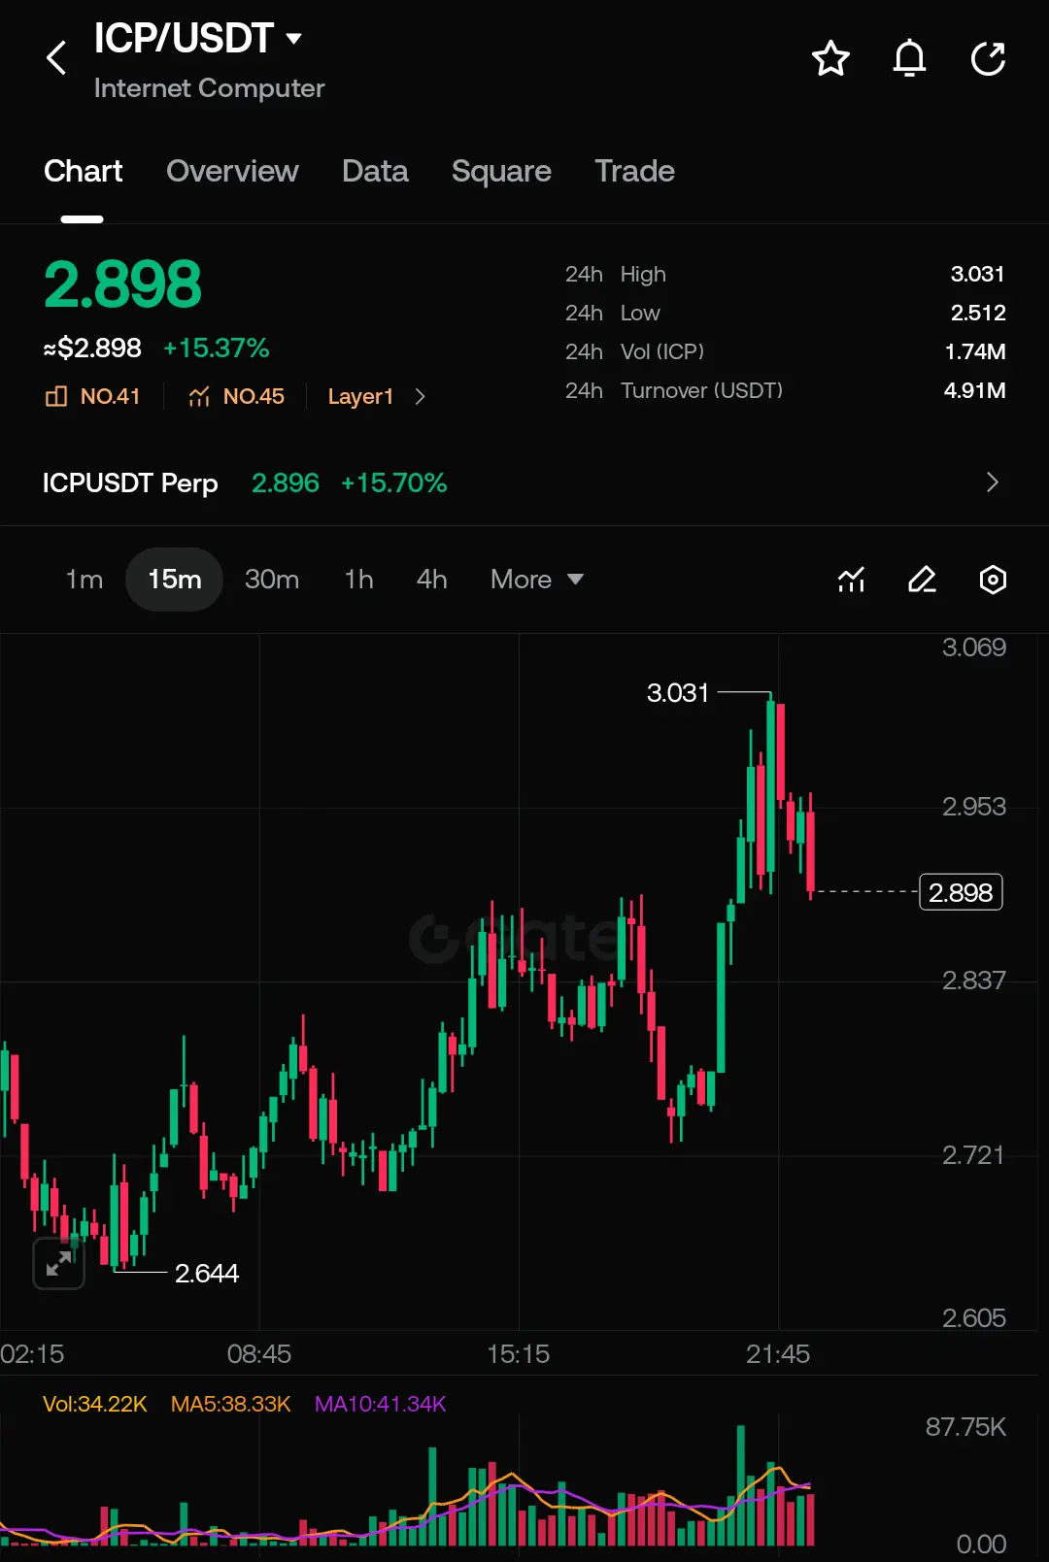Tap the back arrow icon
Screen dimensions: 1049x1562
56,58
